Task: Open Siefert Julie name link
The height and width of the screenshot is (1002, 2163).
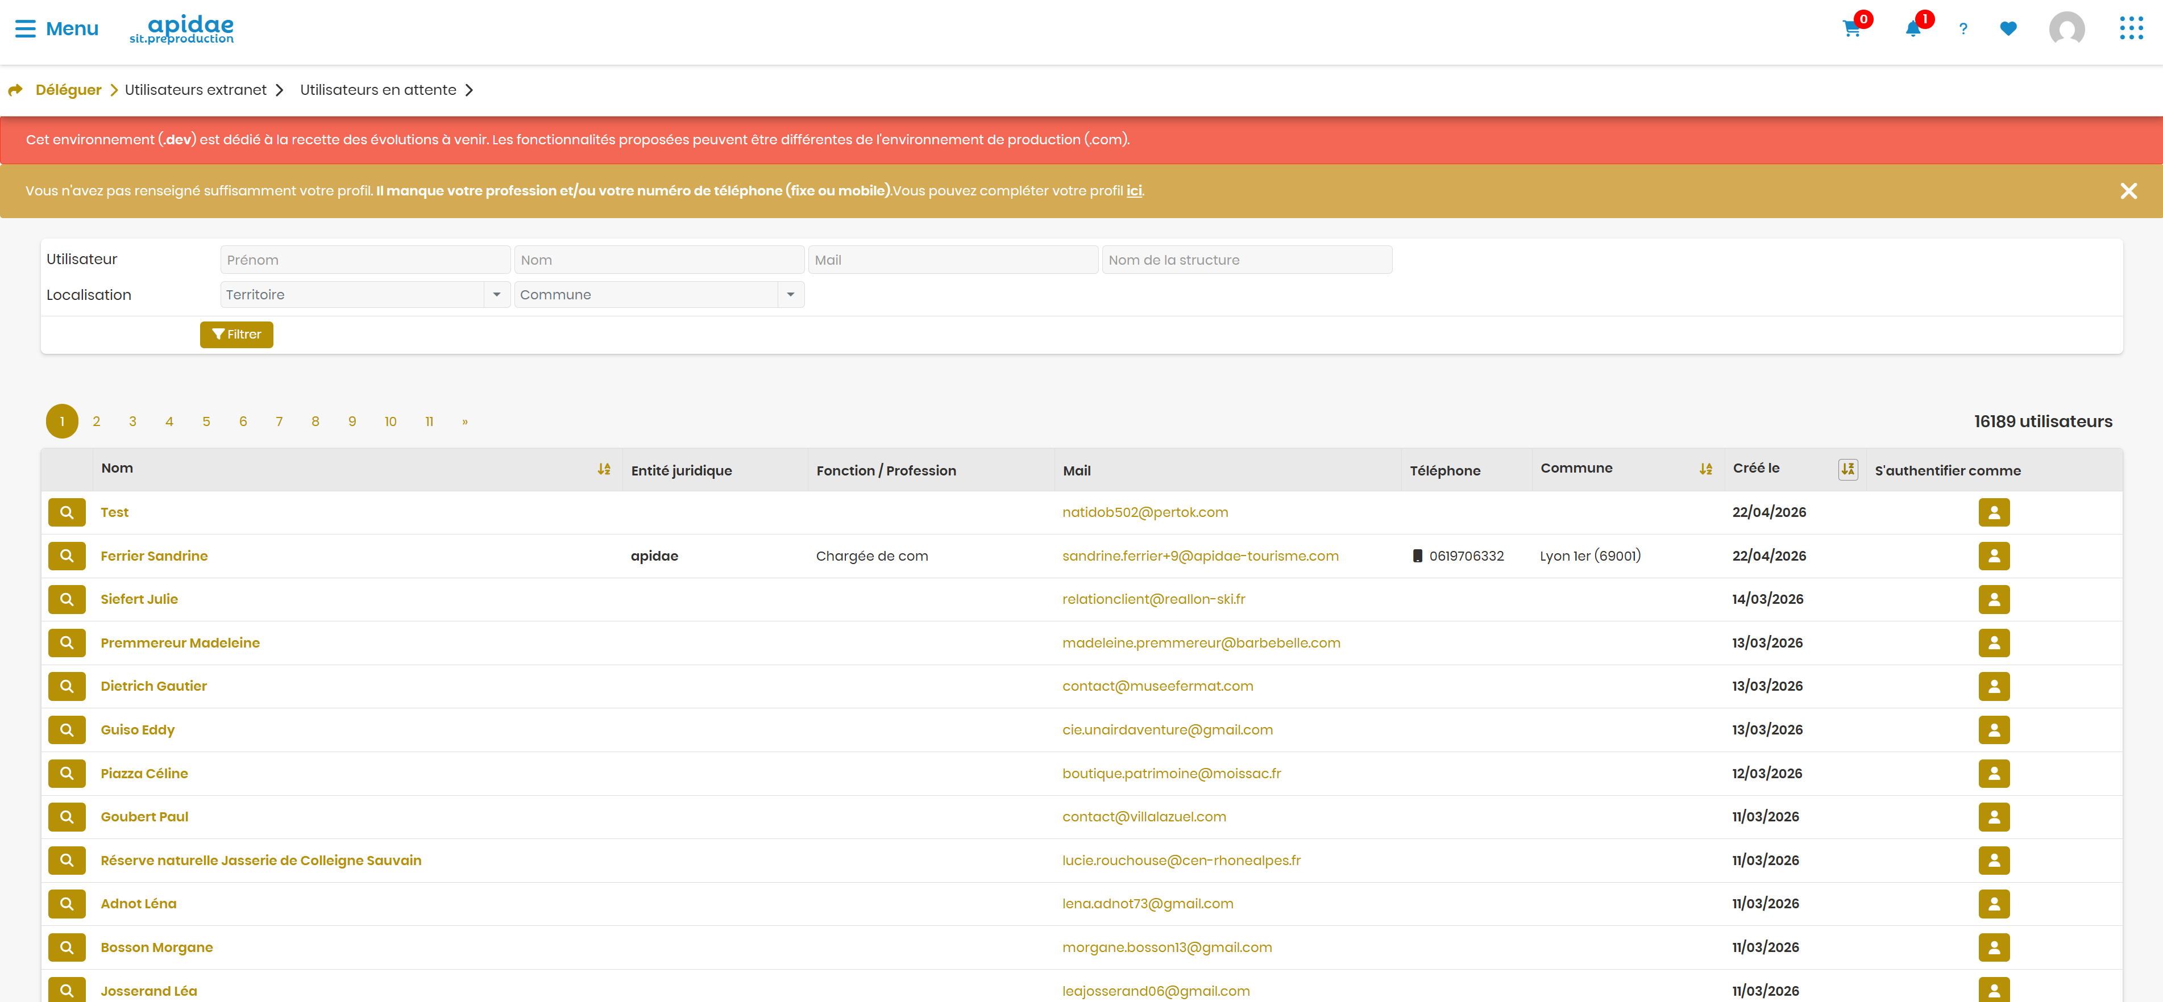Action: [x=139, y=600]
